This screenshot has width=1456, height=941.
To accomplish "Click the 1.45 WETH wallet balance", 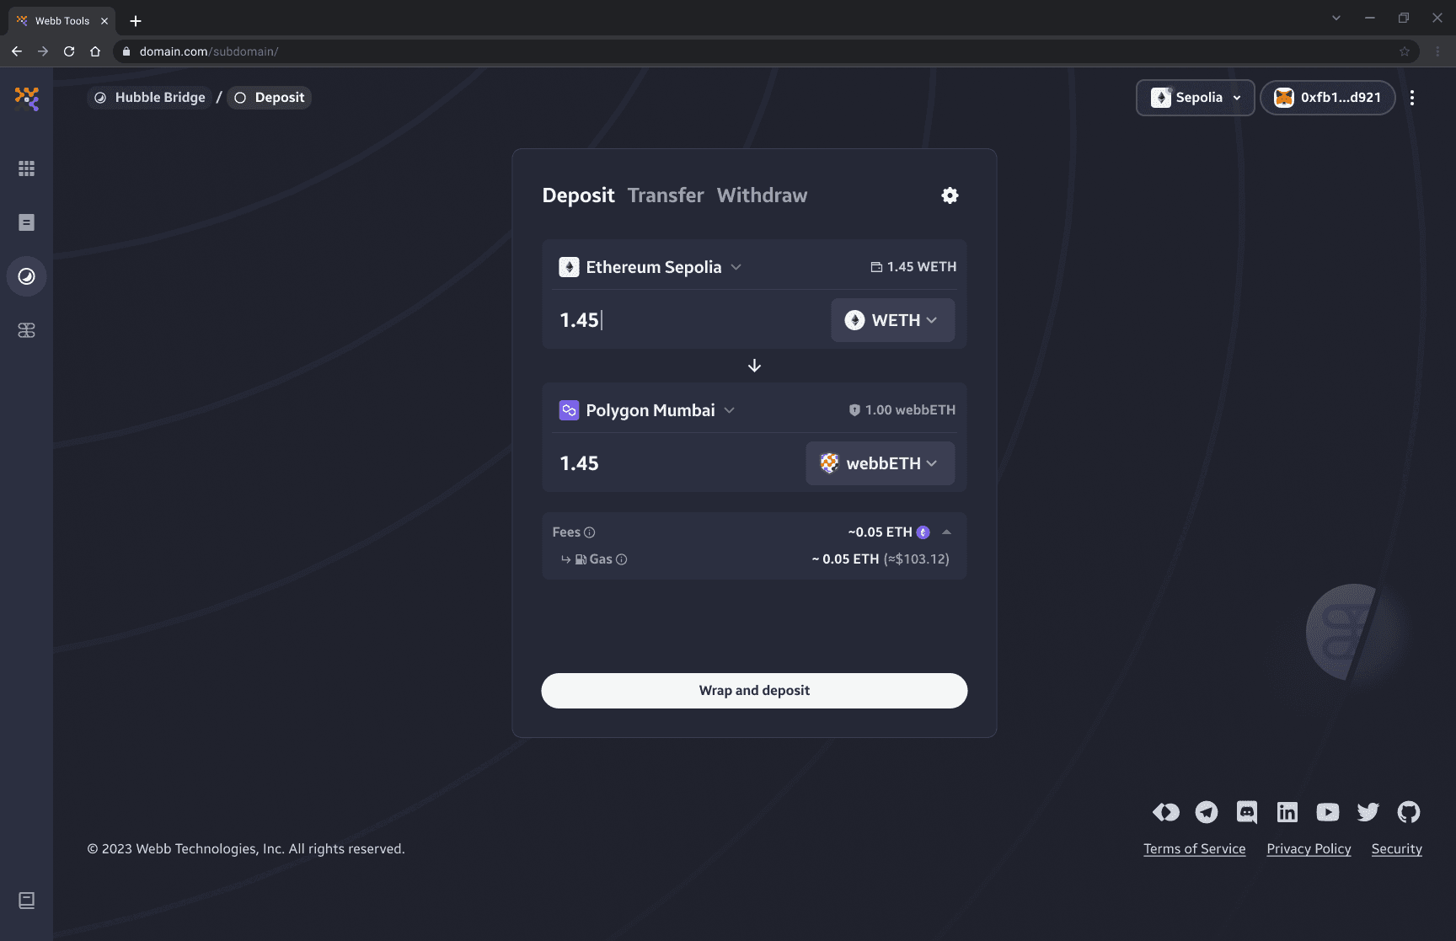I will [913, 267].
